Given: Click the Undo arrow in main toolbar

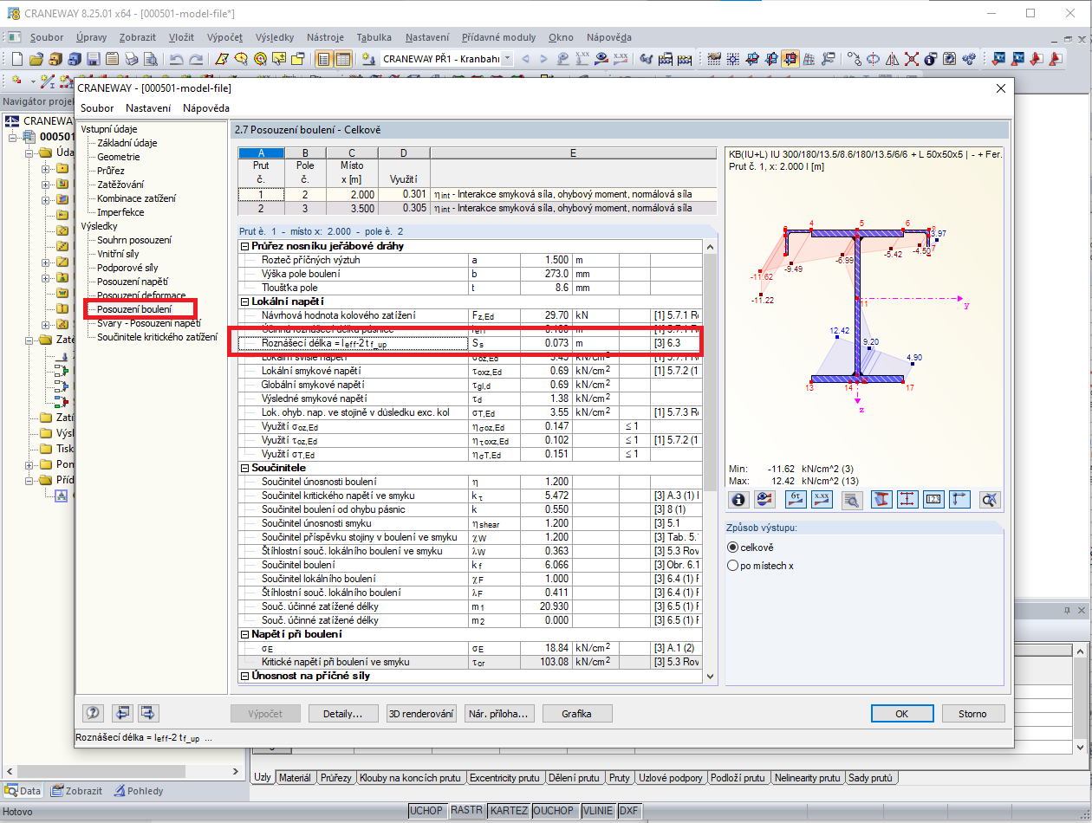Looking at the screenshot, I should (177, 59).
